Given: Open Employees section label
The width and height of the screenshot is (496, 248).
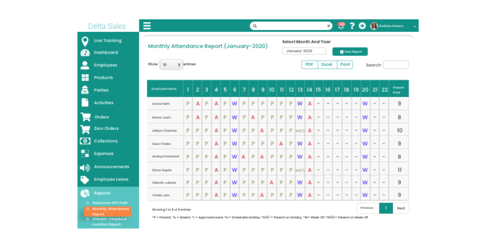Looking at the screenshot, I should tap(105, 65).
